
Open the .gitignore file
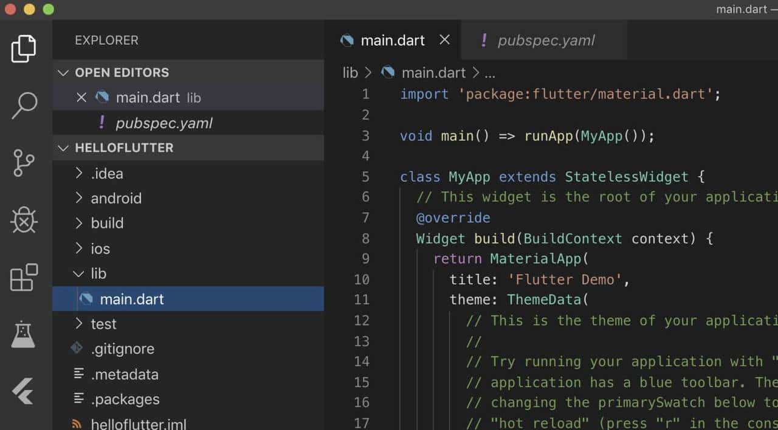click(x=122, y=349)
